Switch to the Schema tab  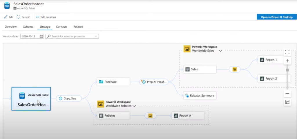tap(28, 26)
